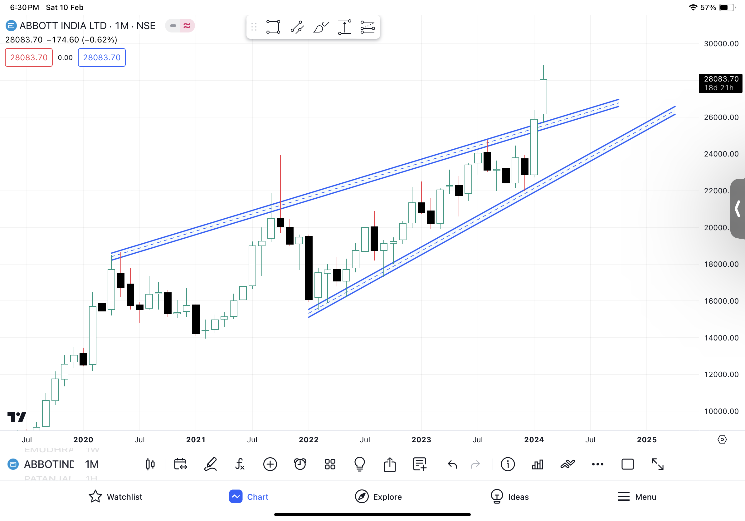Open the pencil drawing tools
The image size is (745, 521).
pyautogui.click(x=211, y=464)
